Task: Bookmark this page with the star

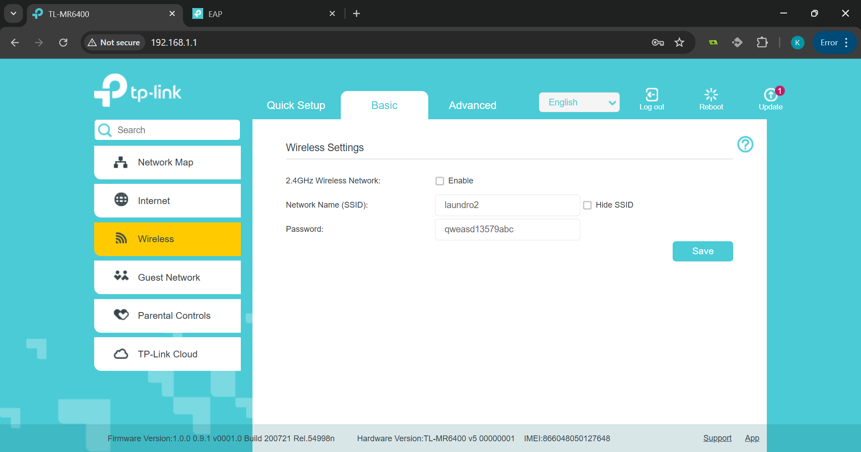Action: pyautogui.click(x=679, y=43)
